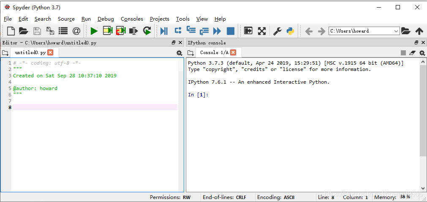
Task: Open PYTHONPATH manager Python icon
Action: [290, 31]
